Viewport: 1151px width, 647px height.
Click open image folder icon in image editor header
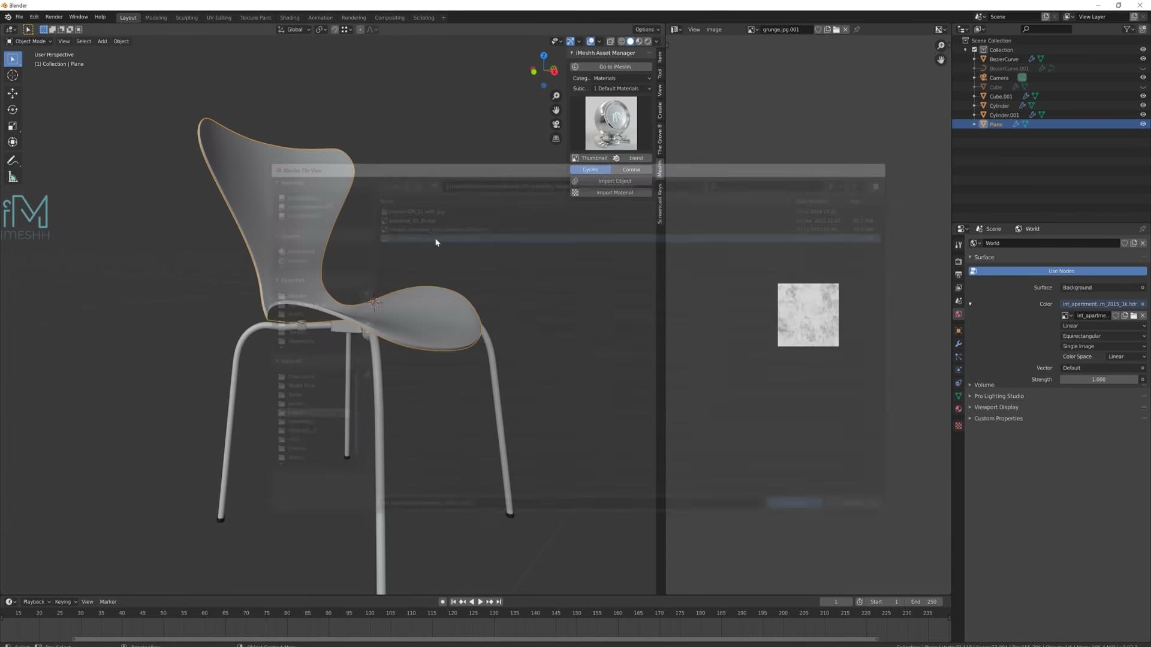[x=836, y=29]
